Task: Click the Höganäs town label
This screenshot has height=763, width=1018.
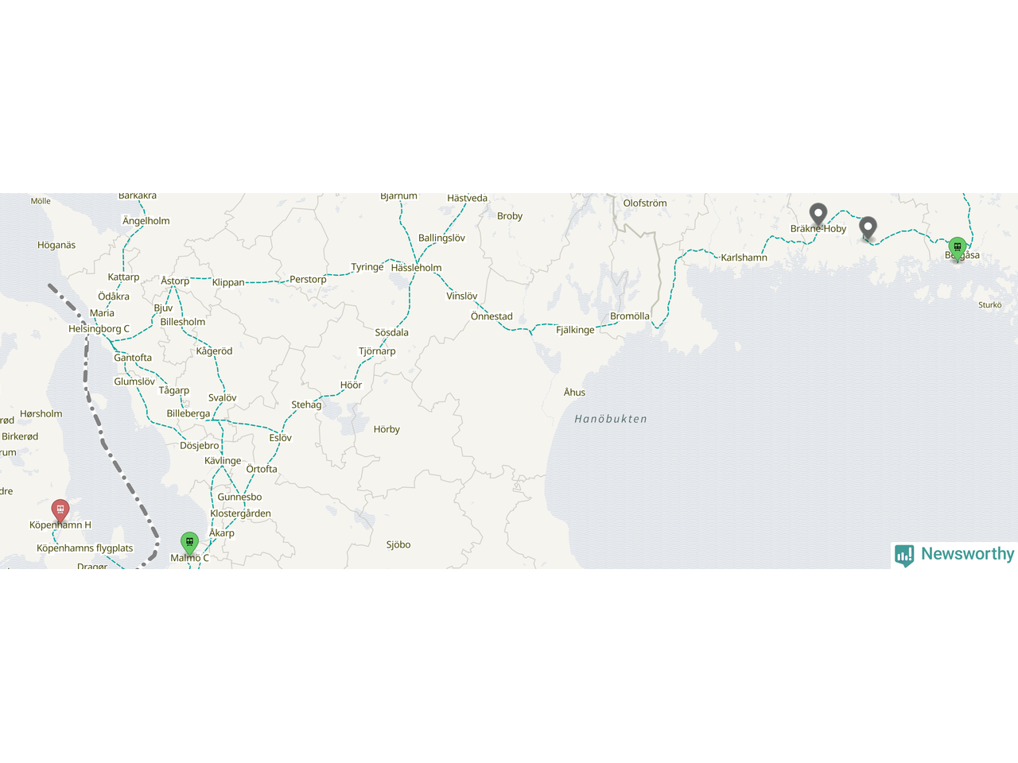Action: [x=56, y=245]
